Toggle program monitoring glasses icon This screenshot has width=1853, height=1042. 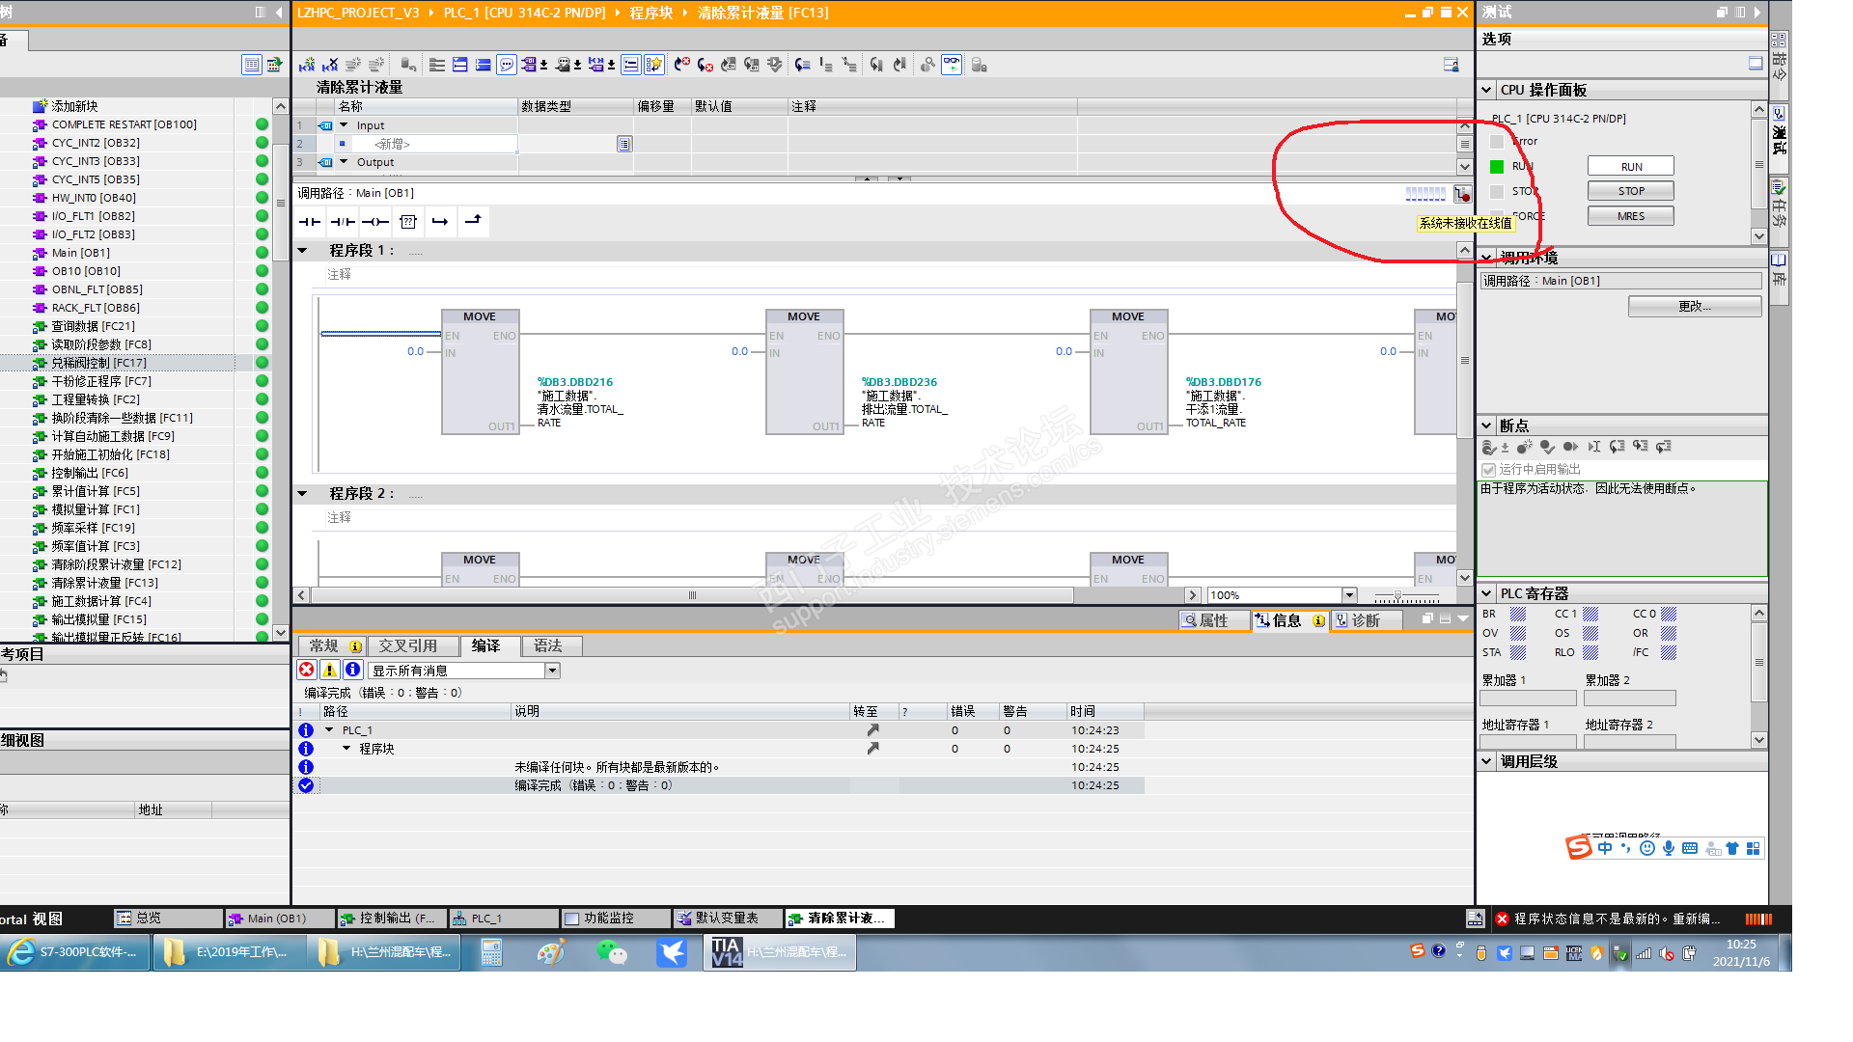click(x=952, y=65)
